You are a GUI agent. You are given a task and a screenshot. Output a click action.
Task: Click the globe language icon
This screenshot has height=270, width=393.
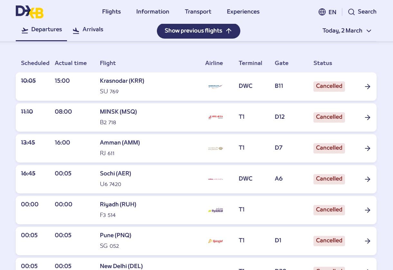tap(322, 12)
